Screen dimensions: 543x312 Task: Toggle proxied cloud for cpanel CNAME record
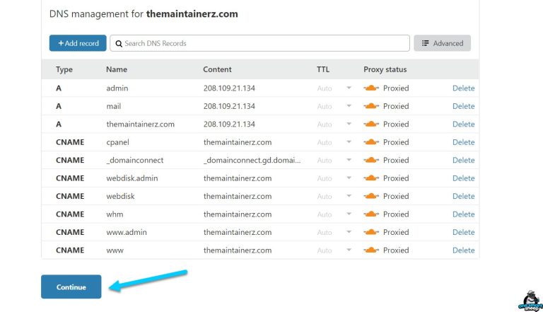click(x=371, y=142)
